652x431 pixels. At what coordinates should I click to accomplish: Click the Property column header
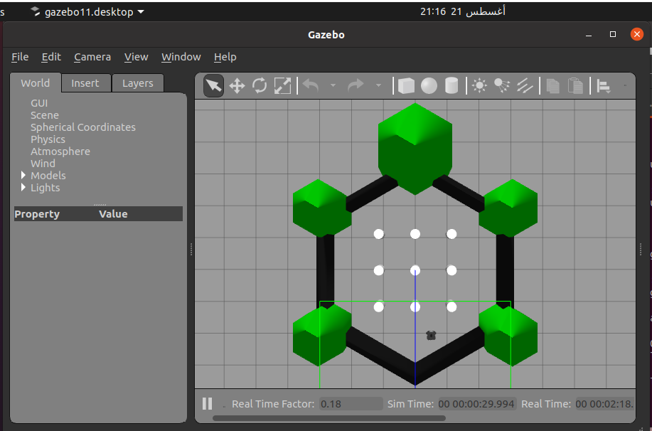tap(37, 214)
